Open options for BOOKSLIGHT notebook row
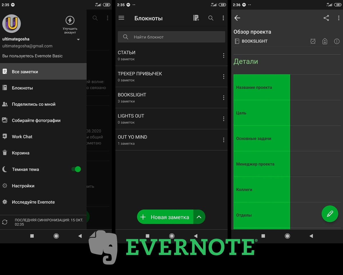This screenshot has width=343, height=275. click(x=224, y=98)
